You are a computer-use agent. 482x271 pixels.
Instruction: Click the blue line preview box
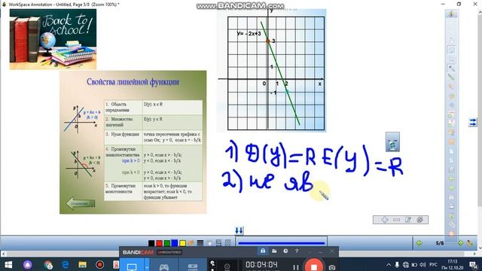pos(281,242)
